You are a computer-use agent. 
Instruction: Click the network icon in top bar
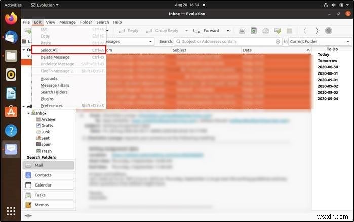(326, 5)
